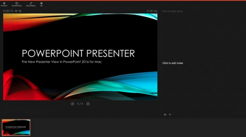Image resolution: width=246 pixels, height=137 pixels.
Task: Click the Swap Displays icon
Action: pos(31,3)
